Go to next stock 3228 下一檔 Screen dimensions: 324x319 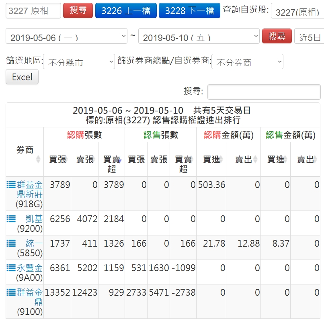(x=189, y=11)
